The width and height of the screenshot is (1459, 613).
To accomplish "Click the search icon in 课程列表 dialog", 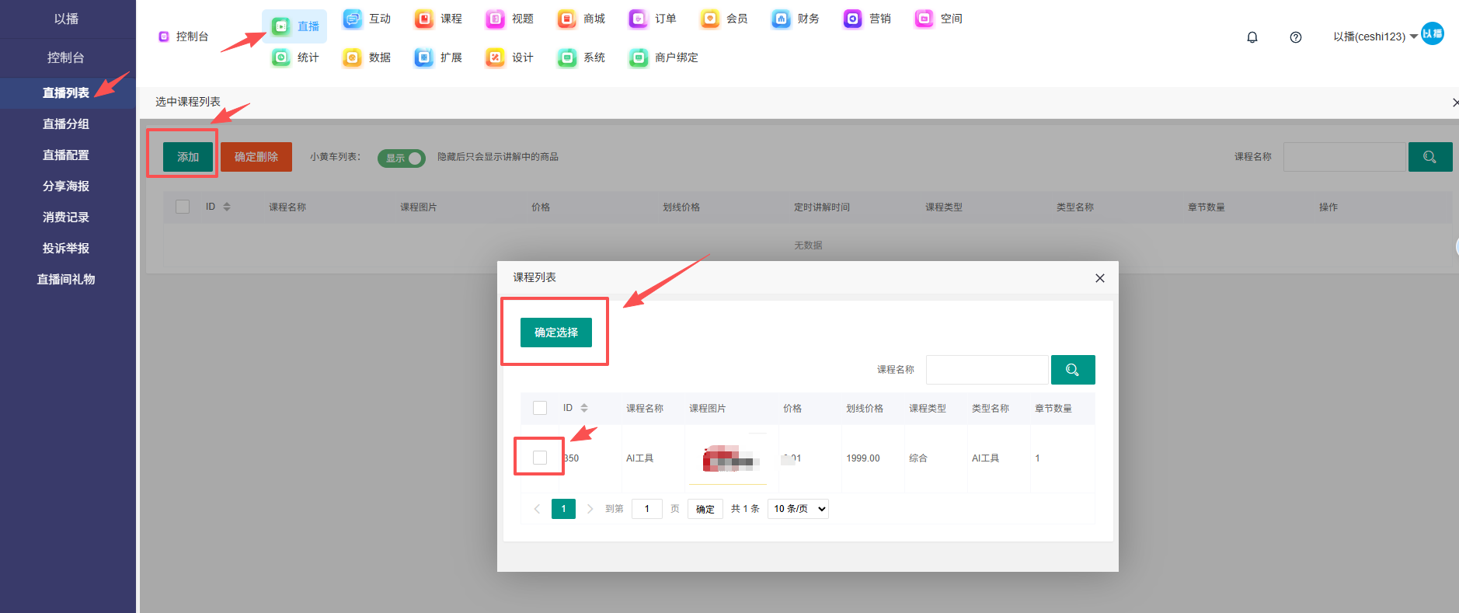I will tap(1073, 370).
